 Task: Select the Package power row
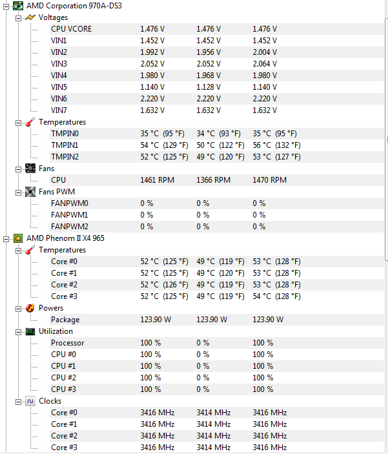66,320
